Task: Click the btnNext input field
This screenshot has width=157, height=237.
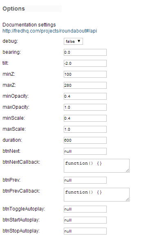Action: pos(85,151)
